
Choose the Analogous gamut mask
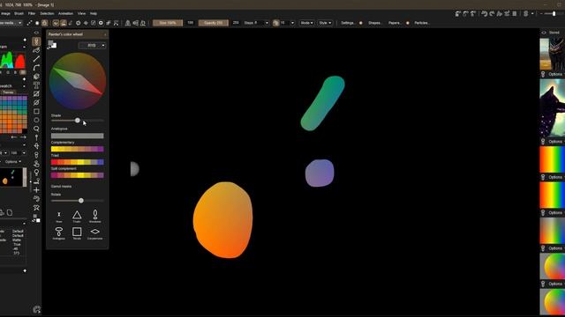pos(59,232)
